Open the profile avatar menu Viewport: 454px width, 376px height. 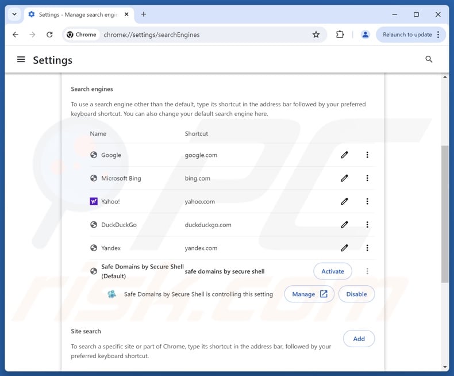365,34
